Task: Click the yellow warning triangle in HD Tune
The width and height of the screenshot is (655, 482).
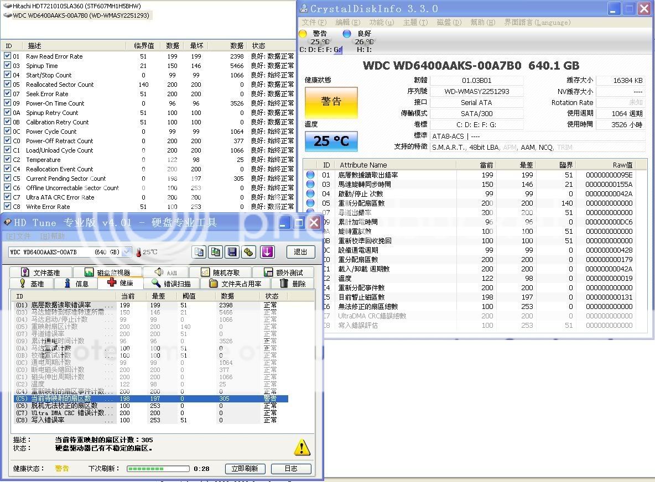Action: 301,447
